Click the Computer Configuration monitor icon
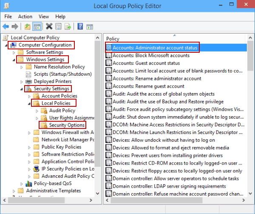Viewport: 255px width, 214px height. click(14, 45)
